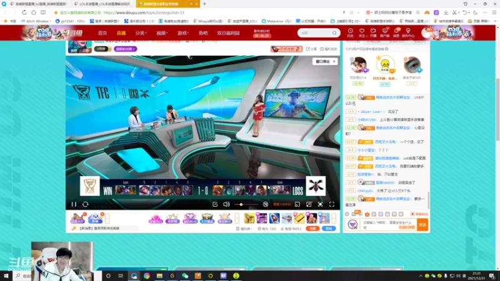The height and width of the screenshot is (281, 500).
Task: Enter fullscreen with the corner-brackets icon
Action: coord(332,204)
